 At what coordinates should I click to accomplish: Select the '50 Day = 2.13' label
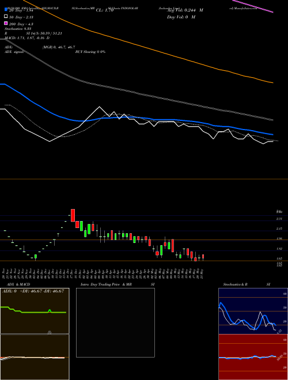click(21, 17)
